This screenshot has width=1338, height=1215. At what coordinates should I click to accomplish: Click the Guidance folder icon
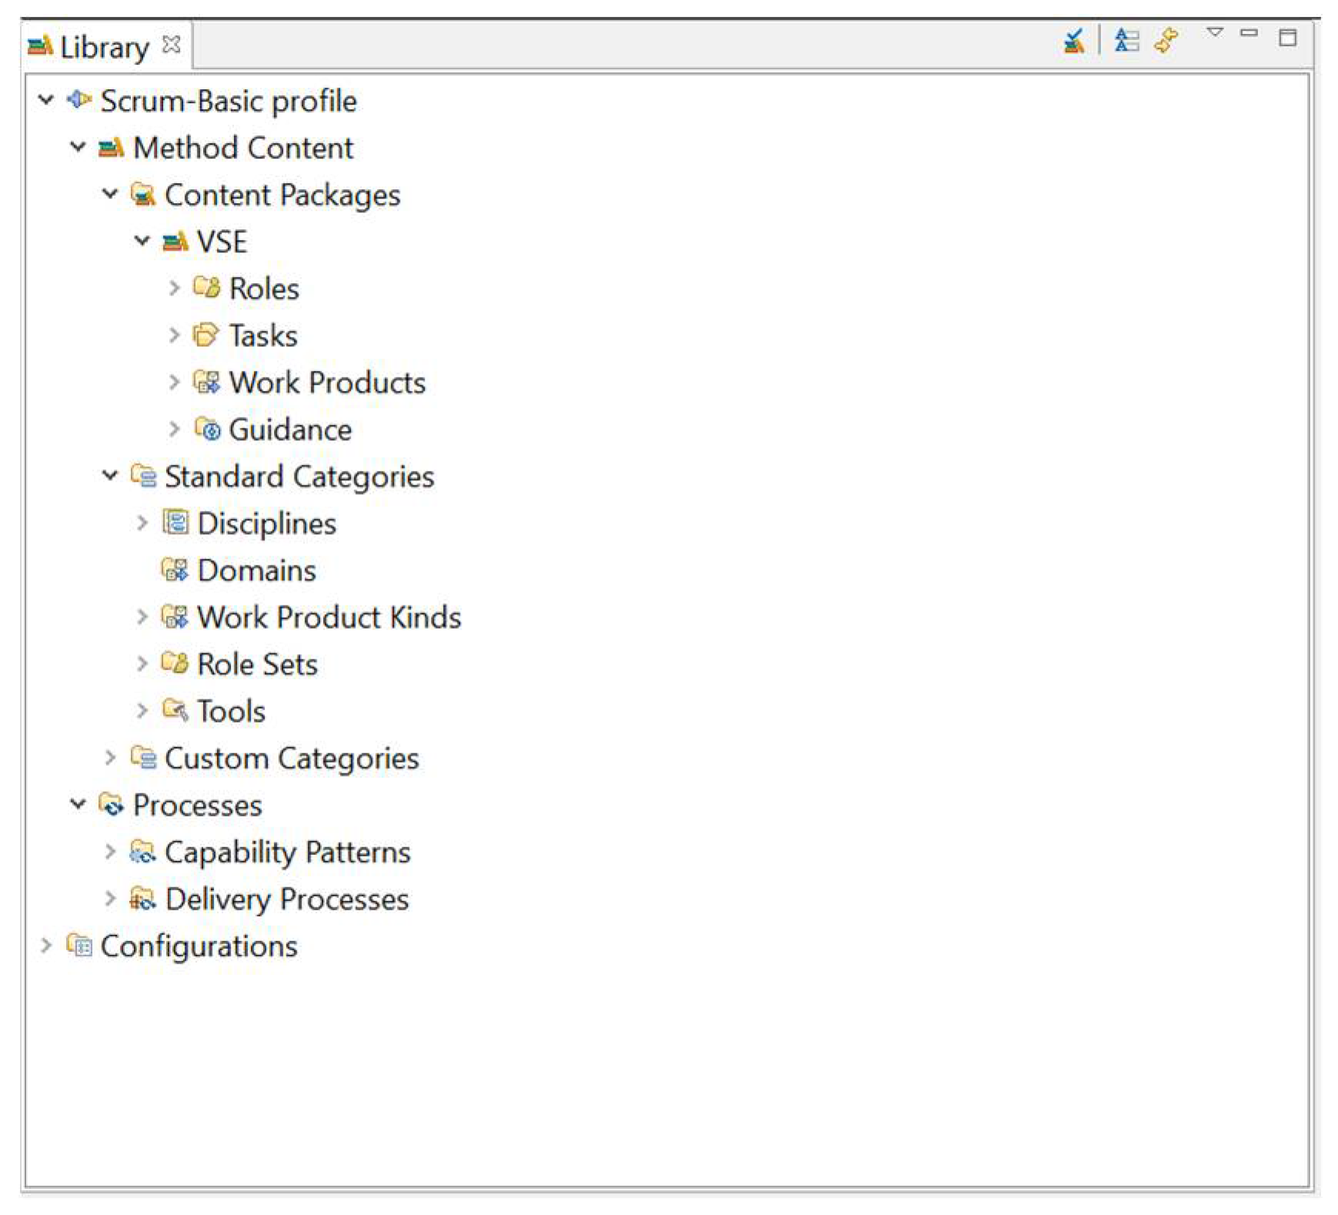tap(207, 429)
